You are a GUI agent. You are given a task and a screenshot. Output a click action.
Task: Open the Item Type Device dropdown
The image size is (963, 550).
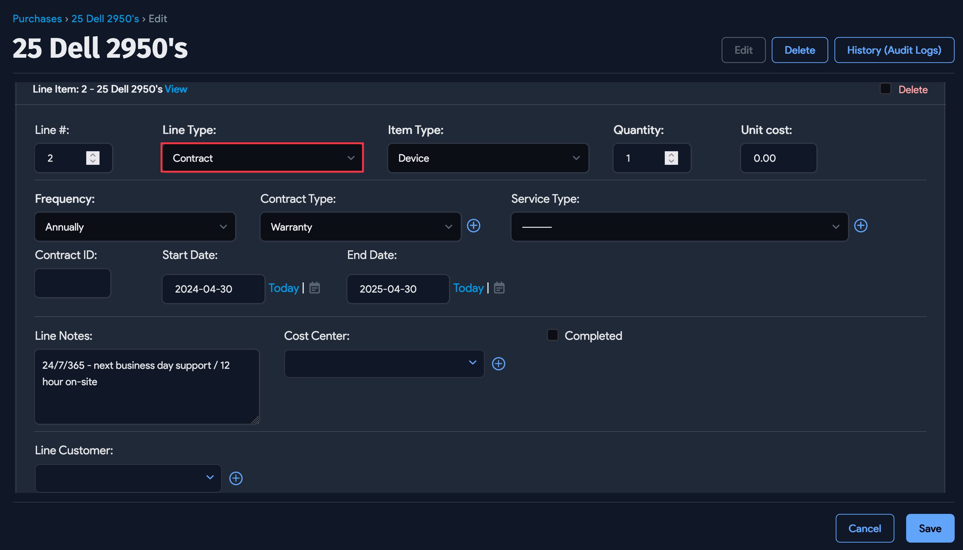488,158
